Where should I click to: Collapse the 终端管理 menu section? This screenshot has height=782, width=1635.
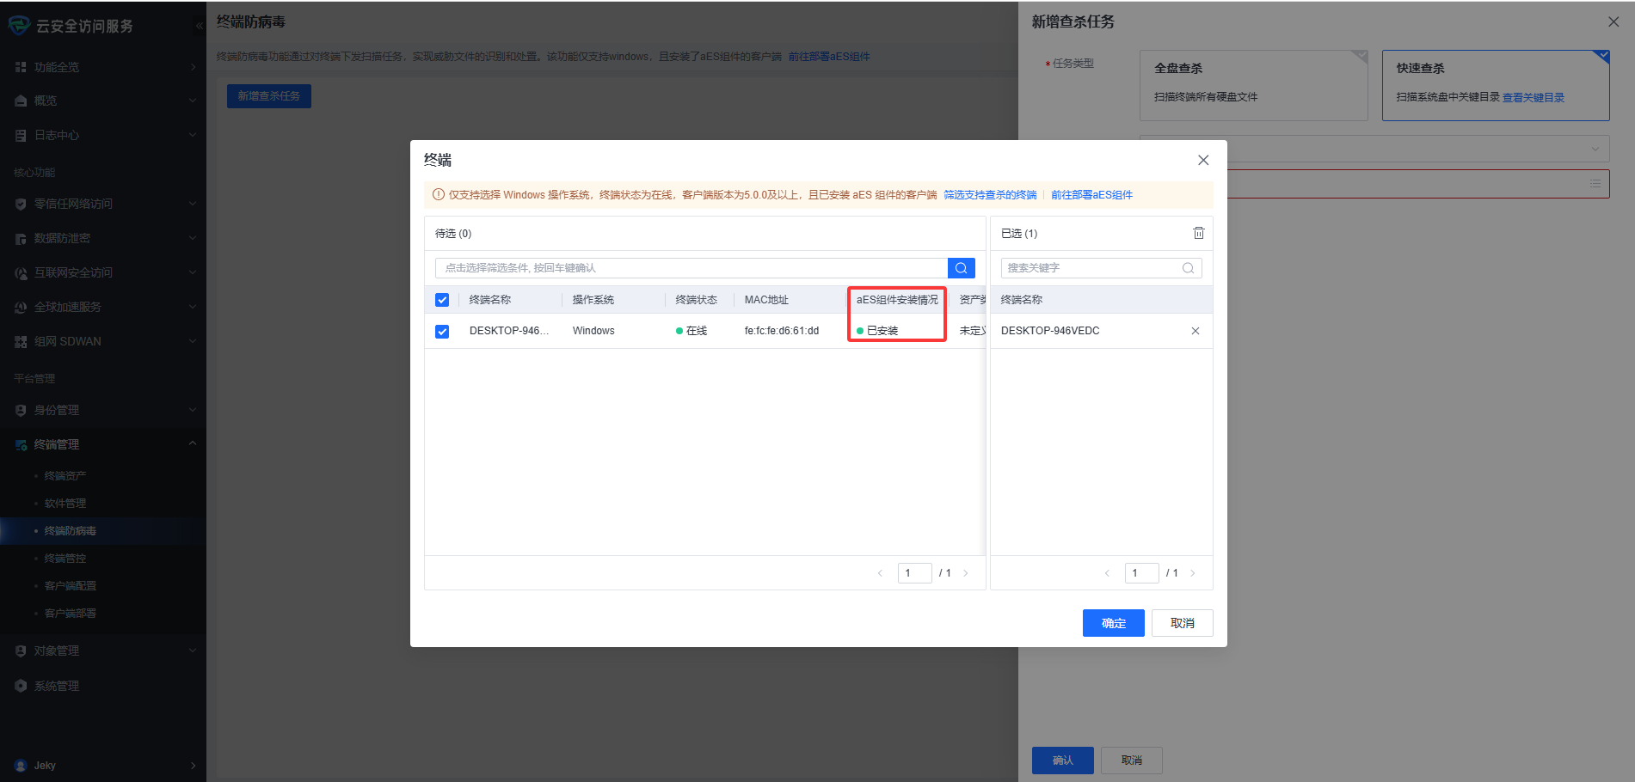(192, 444)
